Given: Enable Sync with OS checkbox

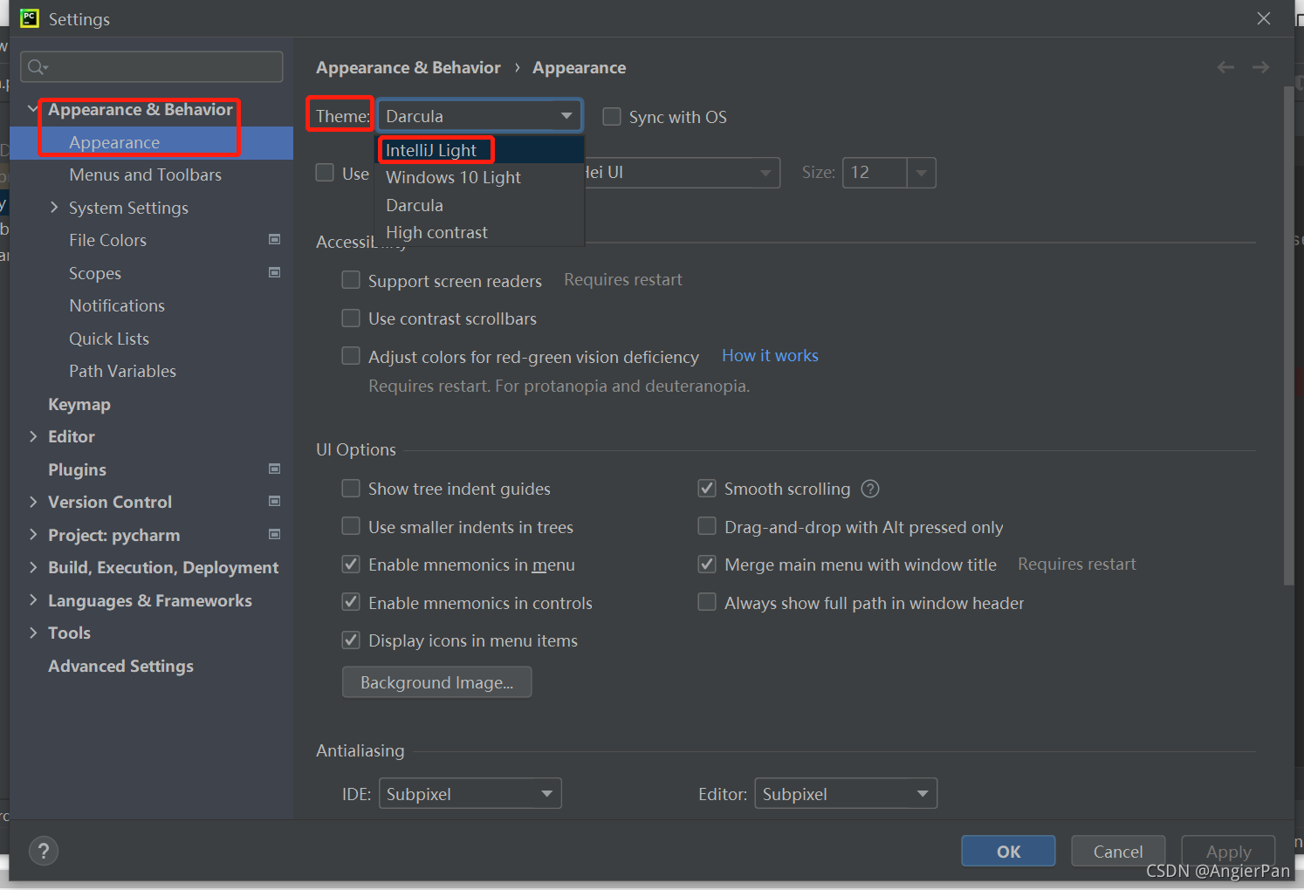Looking at the screenshot, I should click(x=612, y=117).
